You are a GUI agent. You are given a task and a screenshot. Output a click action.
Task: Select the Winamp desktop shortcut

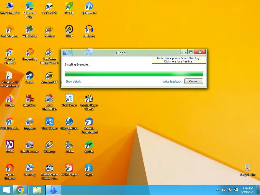pyautogui.click(x=49, y=147)
